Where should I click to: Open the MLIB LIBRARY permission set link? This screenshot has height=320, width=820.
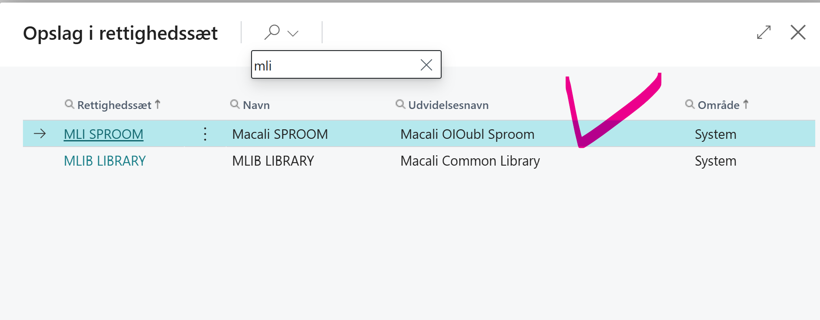[x=105, y=161]
